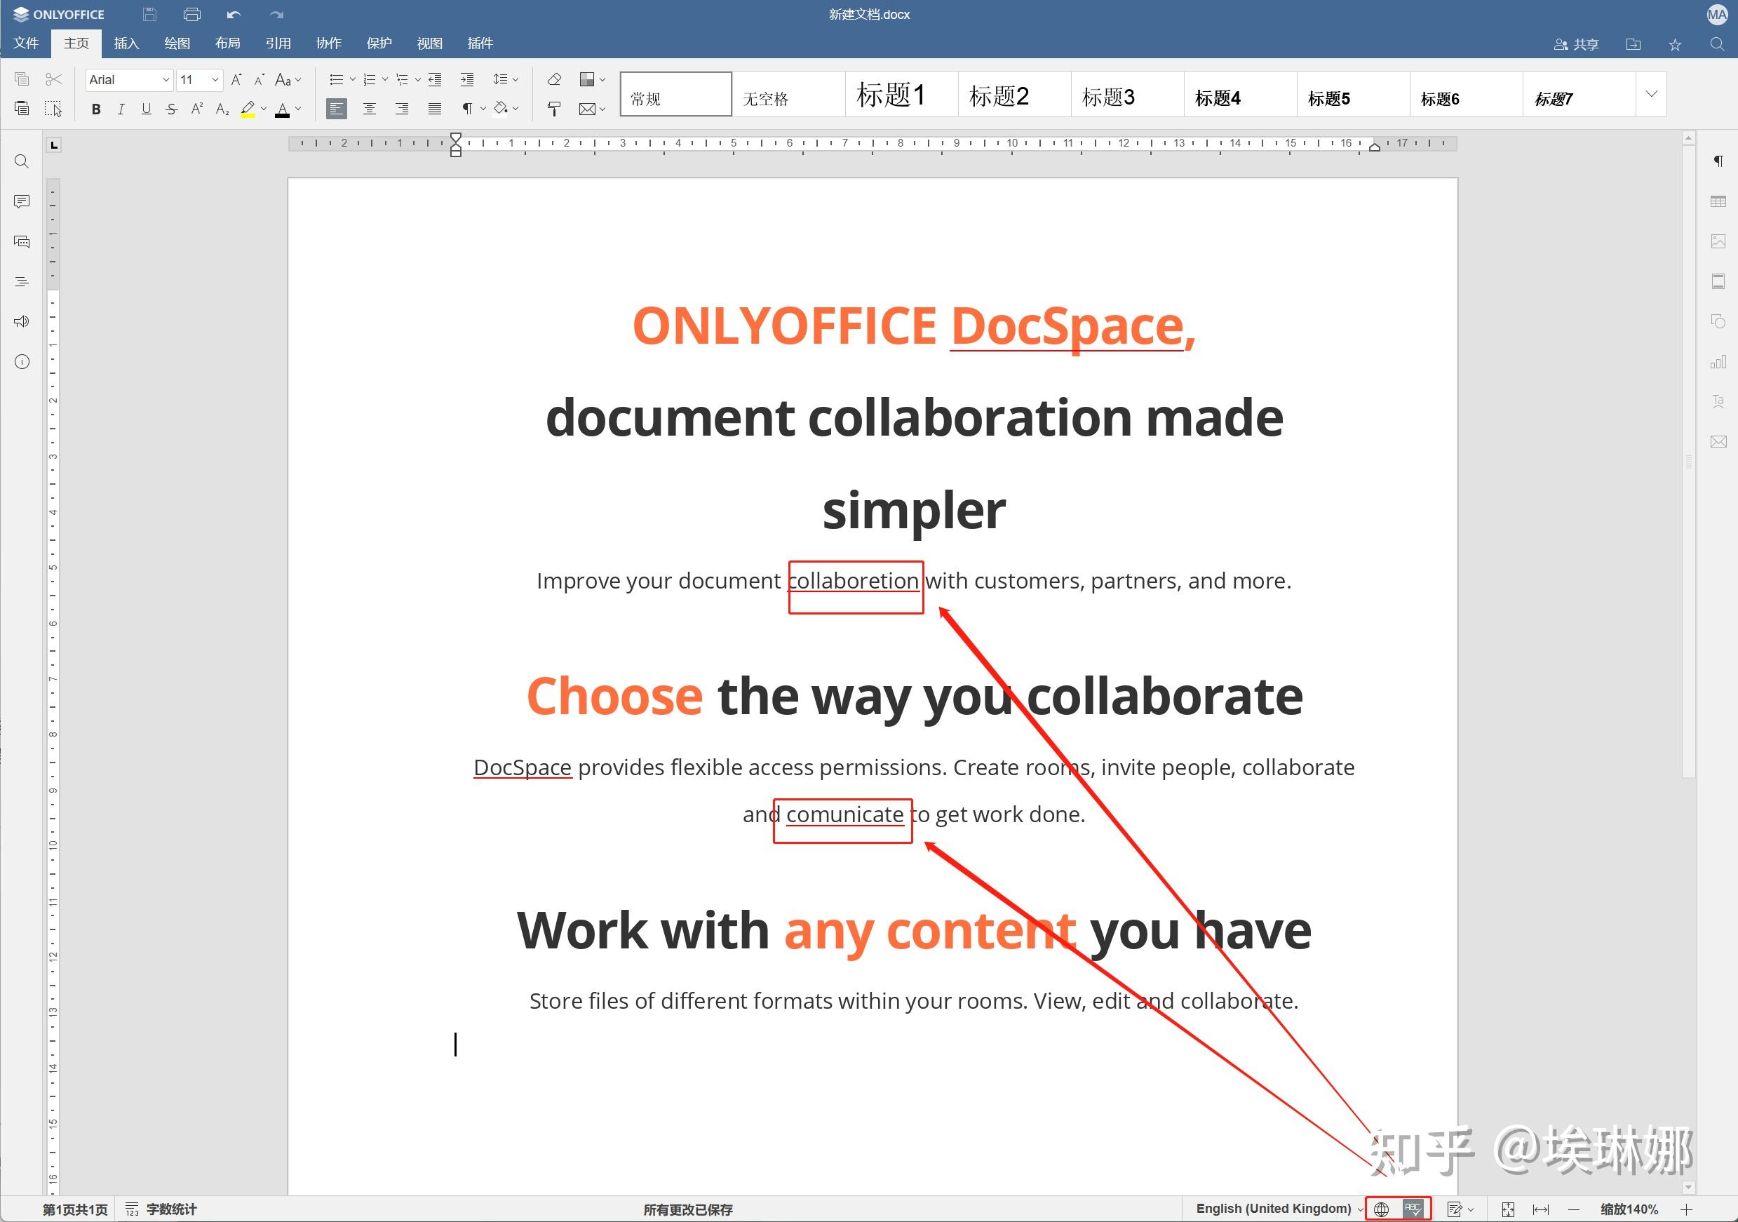Switch to the 布局 tab
The height and width of the screenshot is (1222, 1738).
[x=228, y=43]
